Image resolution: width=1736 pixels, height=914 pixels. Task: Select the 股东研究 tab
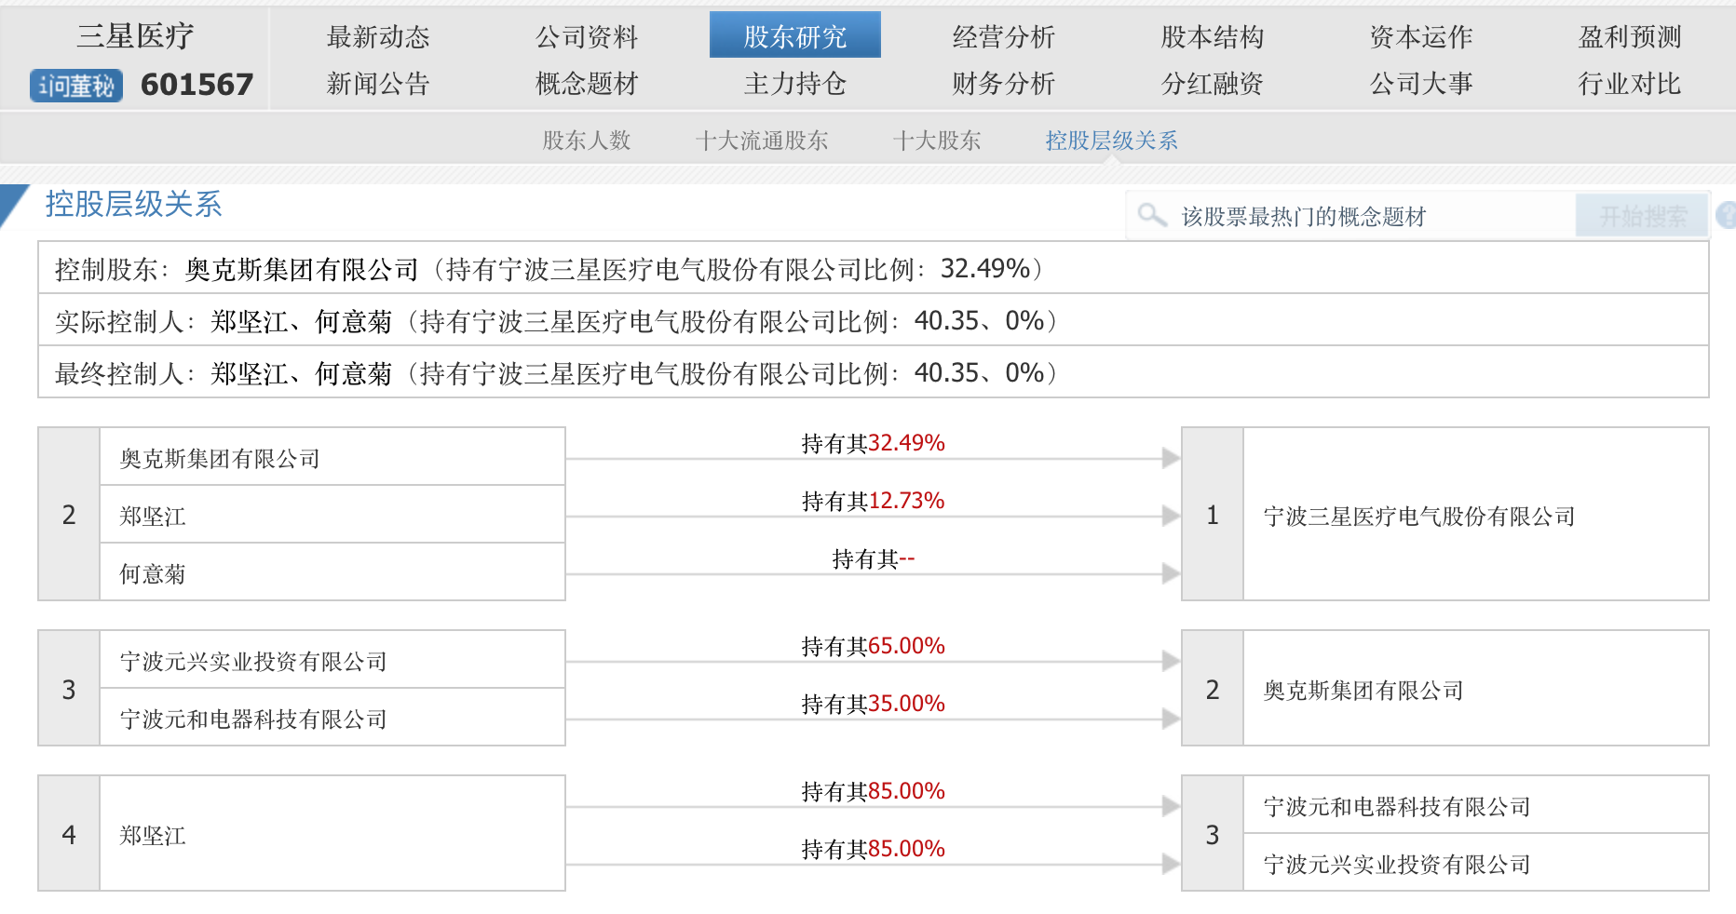tap(794, 35)
